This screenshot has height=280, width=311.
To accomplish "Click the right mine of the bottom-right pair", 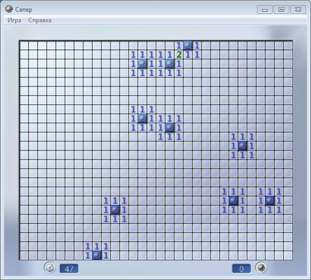I will click(x=270, y=201).
